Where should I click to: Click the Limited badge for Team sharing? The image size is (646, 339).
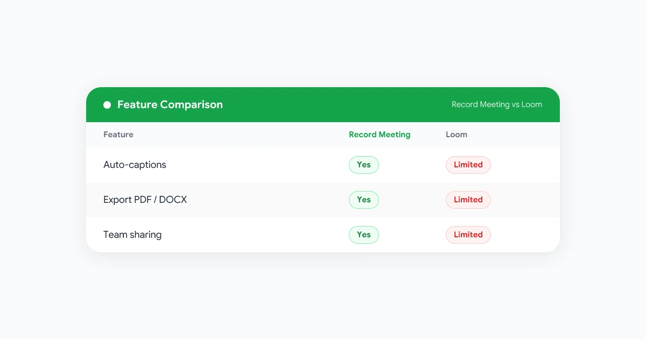468,235
